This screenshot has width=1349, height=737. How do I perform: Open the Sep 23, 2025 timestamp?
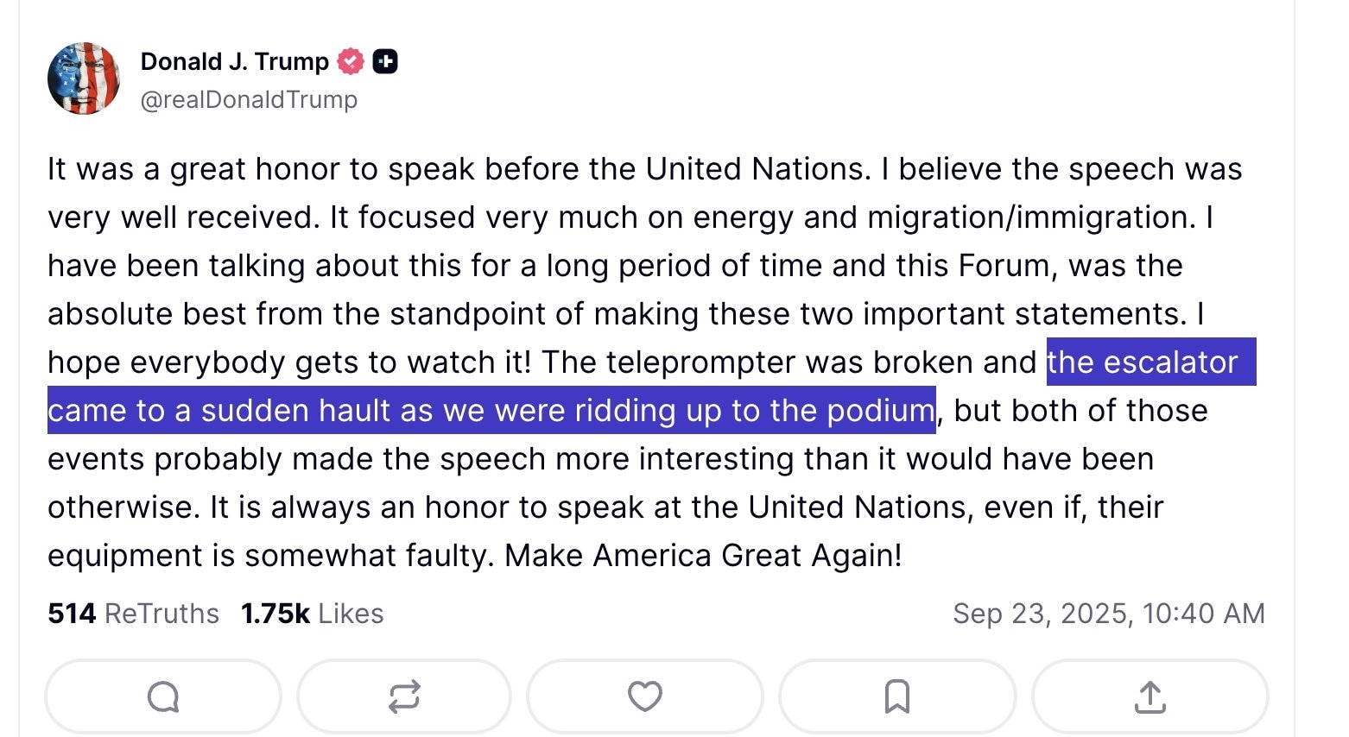point(1108,614)
